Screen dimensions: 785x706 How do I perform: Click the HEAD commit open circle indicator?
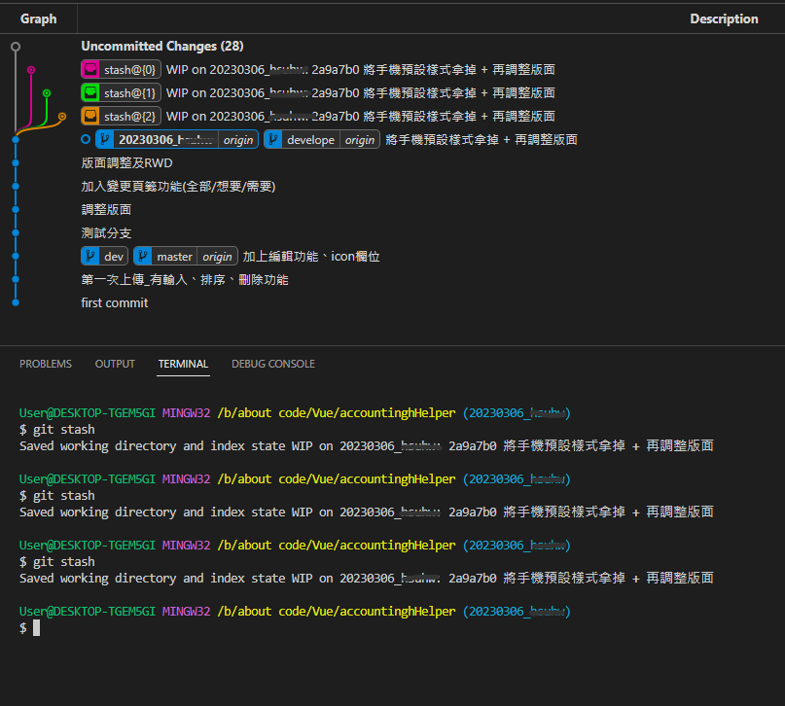[86, 139]
